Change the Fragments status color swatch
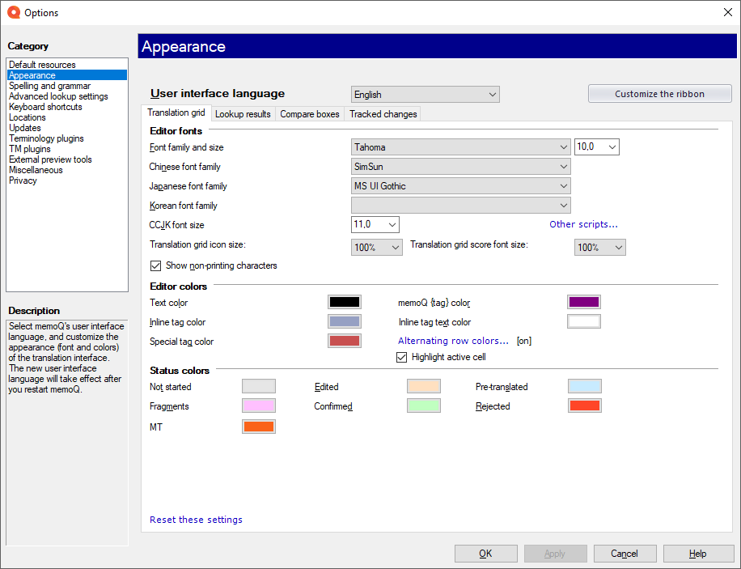Screen dimensions: 741x569 tap(259, 406)
